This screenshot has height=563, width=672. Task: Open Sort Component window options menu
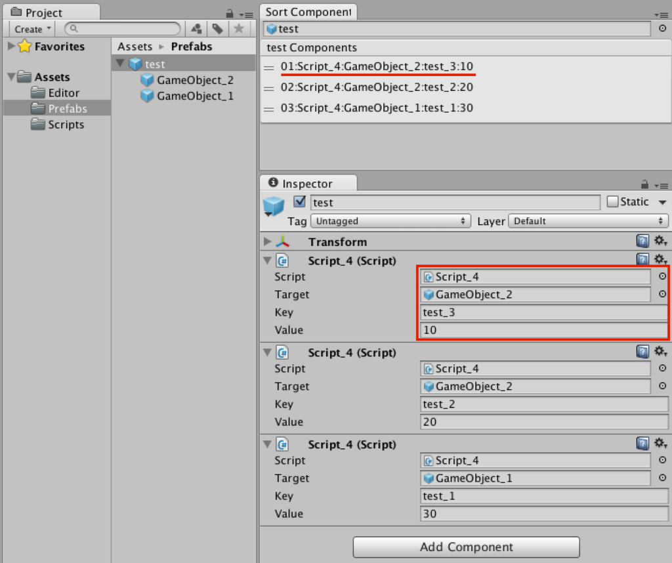point(661,15)
